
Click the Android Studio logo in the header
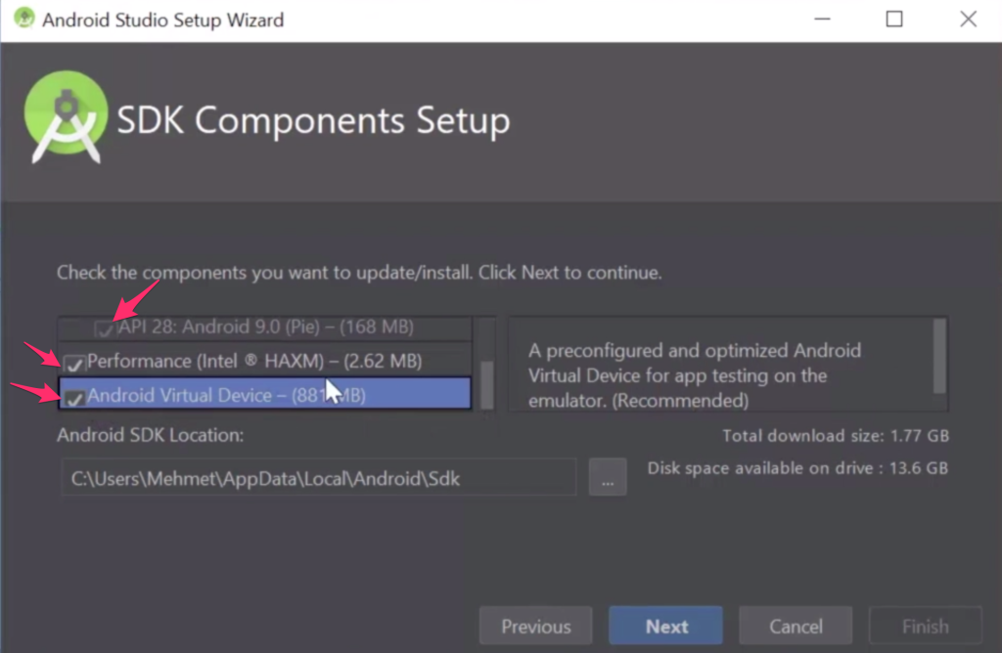(66, 116)
